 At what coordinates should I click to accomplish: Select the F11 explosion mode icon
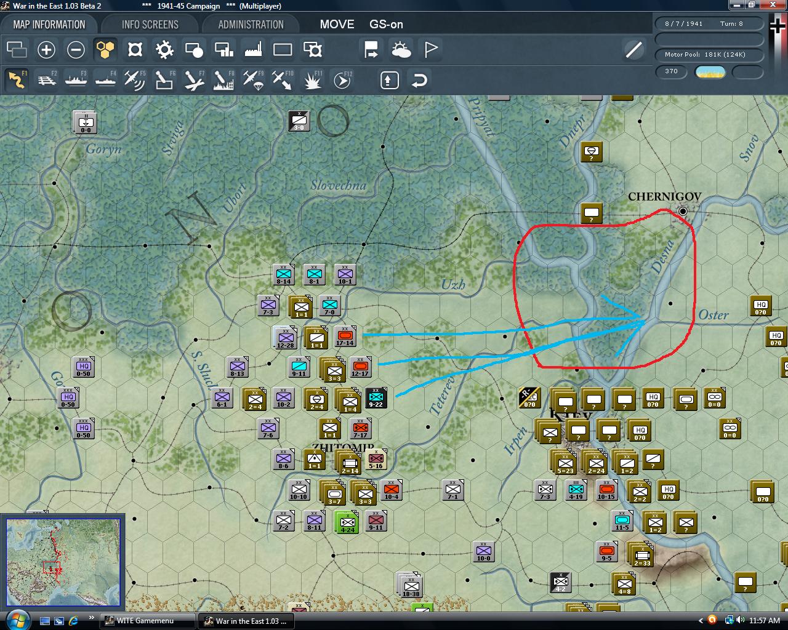click(x=312, y=80)
